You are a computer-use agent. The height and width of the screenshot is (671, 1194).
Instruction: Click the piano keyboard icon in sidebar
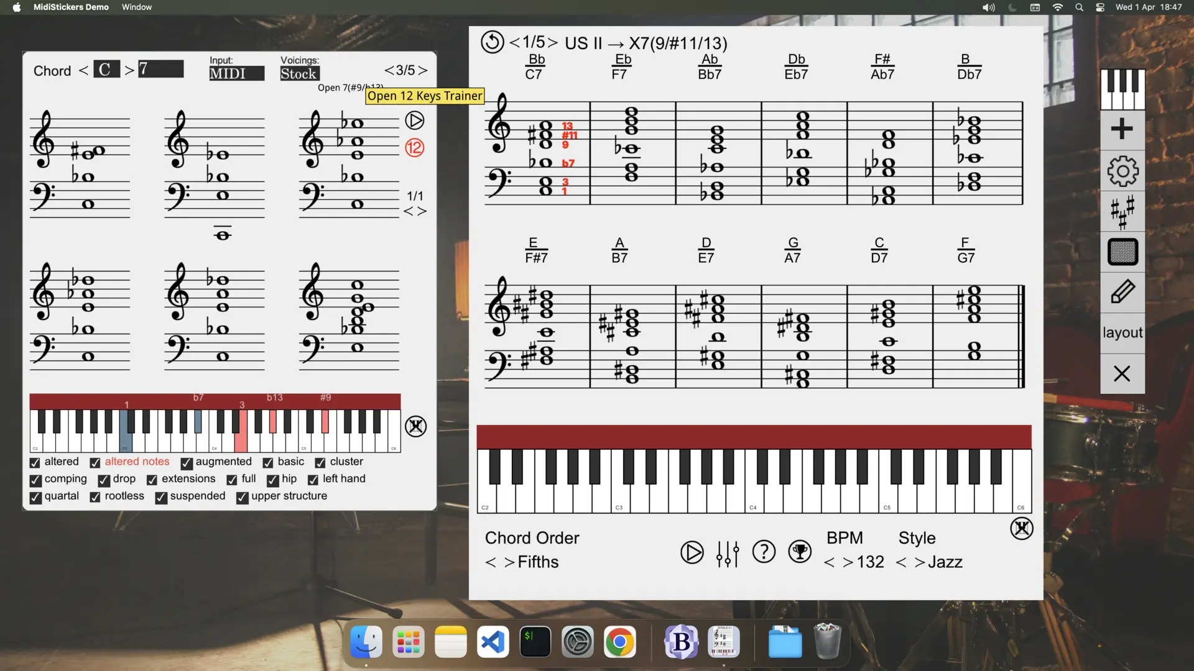coord(1122,89)
